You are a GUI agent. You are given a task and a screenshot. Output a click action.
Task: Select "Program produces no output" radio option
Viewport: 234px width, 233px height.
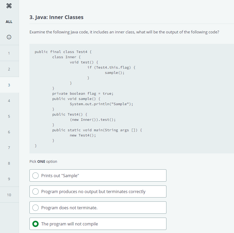[36, 192]
